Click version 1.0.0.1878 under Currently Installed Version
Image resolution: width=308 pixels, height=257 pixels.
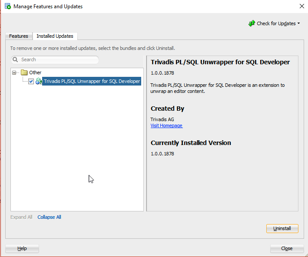click(x=162, y=154)
